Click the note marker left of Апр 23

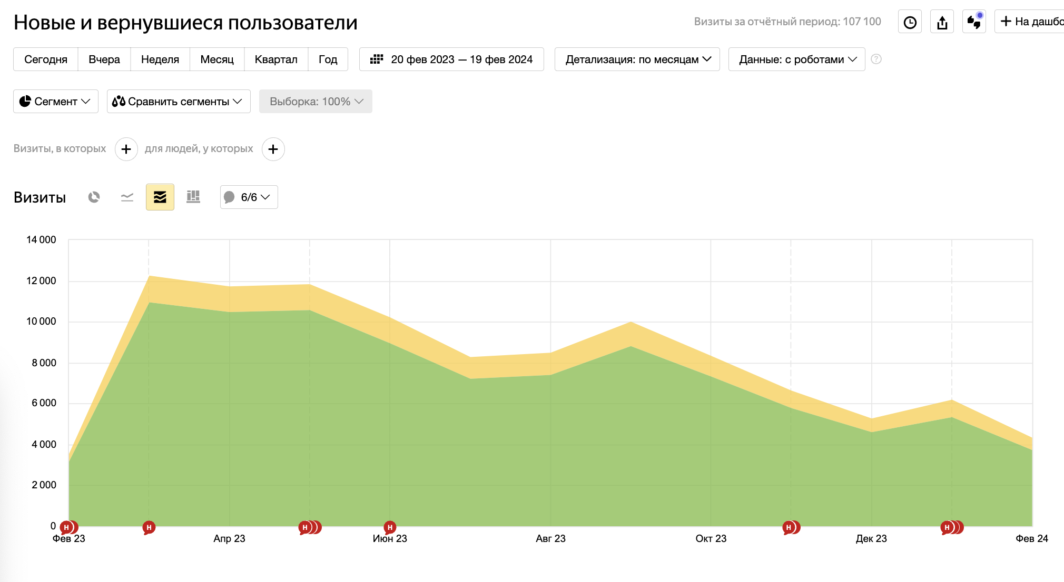pyautogui.click(x=149, y=527)
